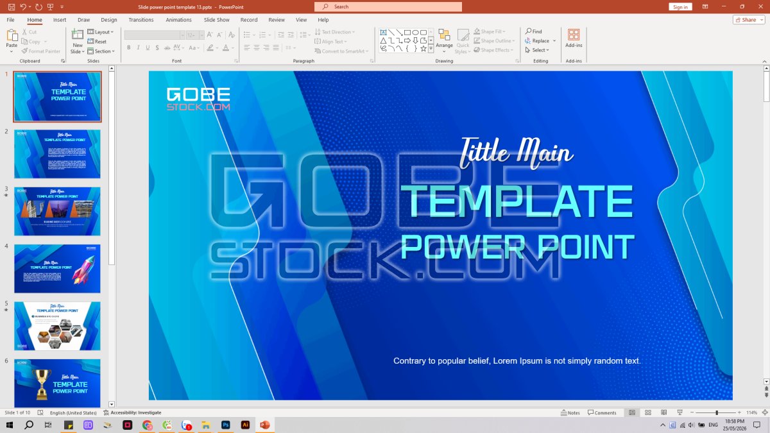Select the triangle shape in gallery
The height and width of the screenshot is (433, 770).
[383, 40]
